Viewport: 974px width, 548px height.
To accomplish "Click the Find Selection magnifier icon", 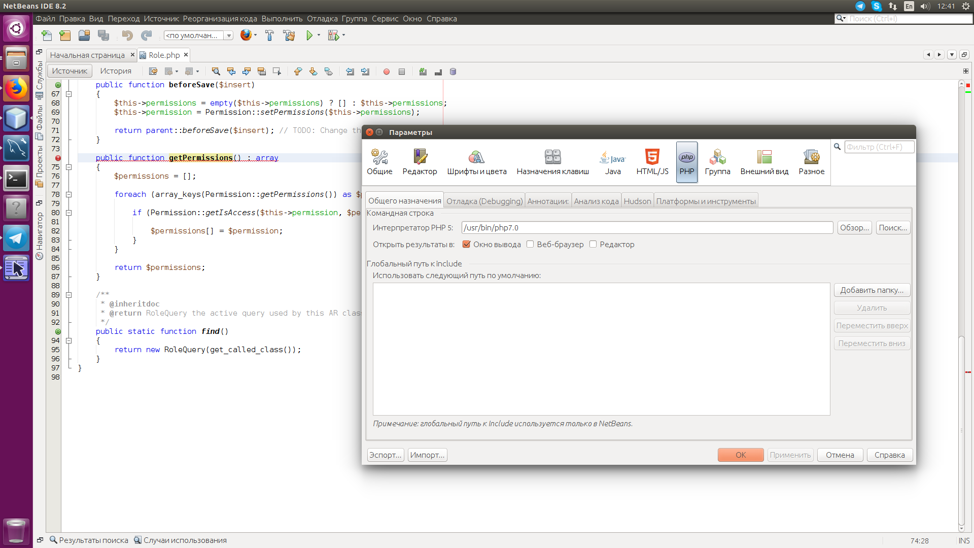I will [216, 72].
